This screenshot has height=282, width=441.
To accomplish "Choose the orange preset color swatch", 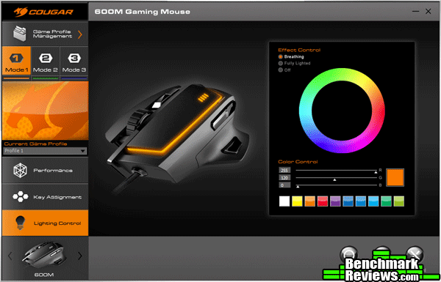I will tap(309, 201).
